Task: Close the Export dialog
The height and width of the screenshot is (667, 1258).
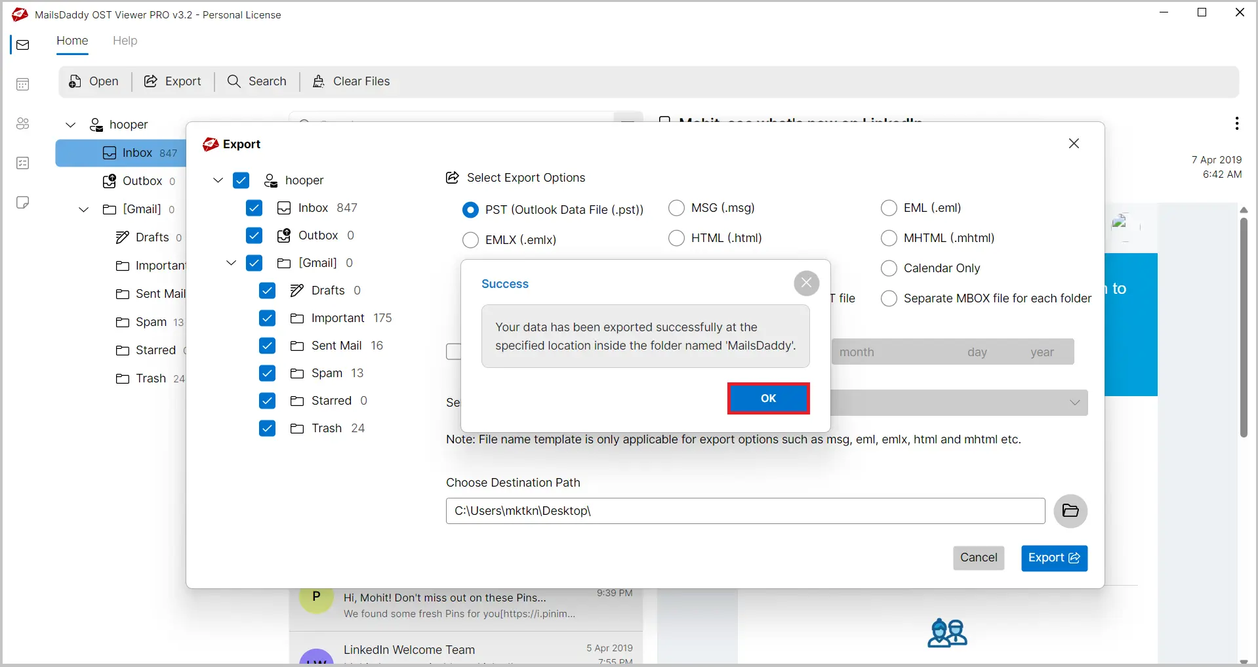Action: [x=1074, y=144]
